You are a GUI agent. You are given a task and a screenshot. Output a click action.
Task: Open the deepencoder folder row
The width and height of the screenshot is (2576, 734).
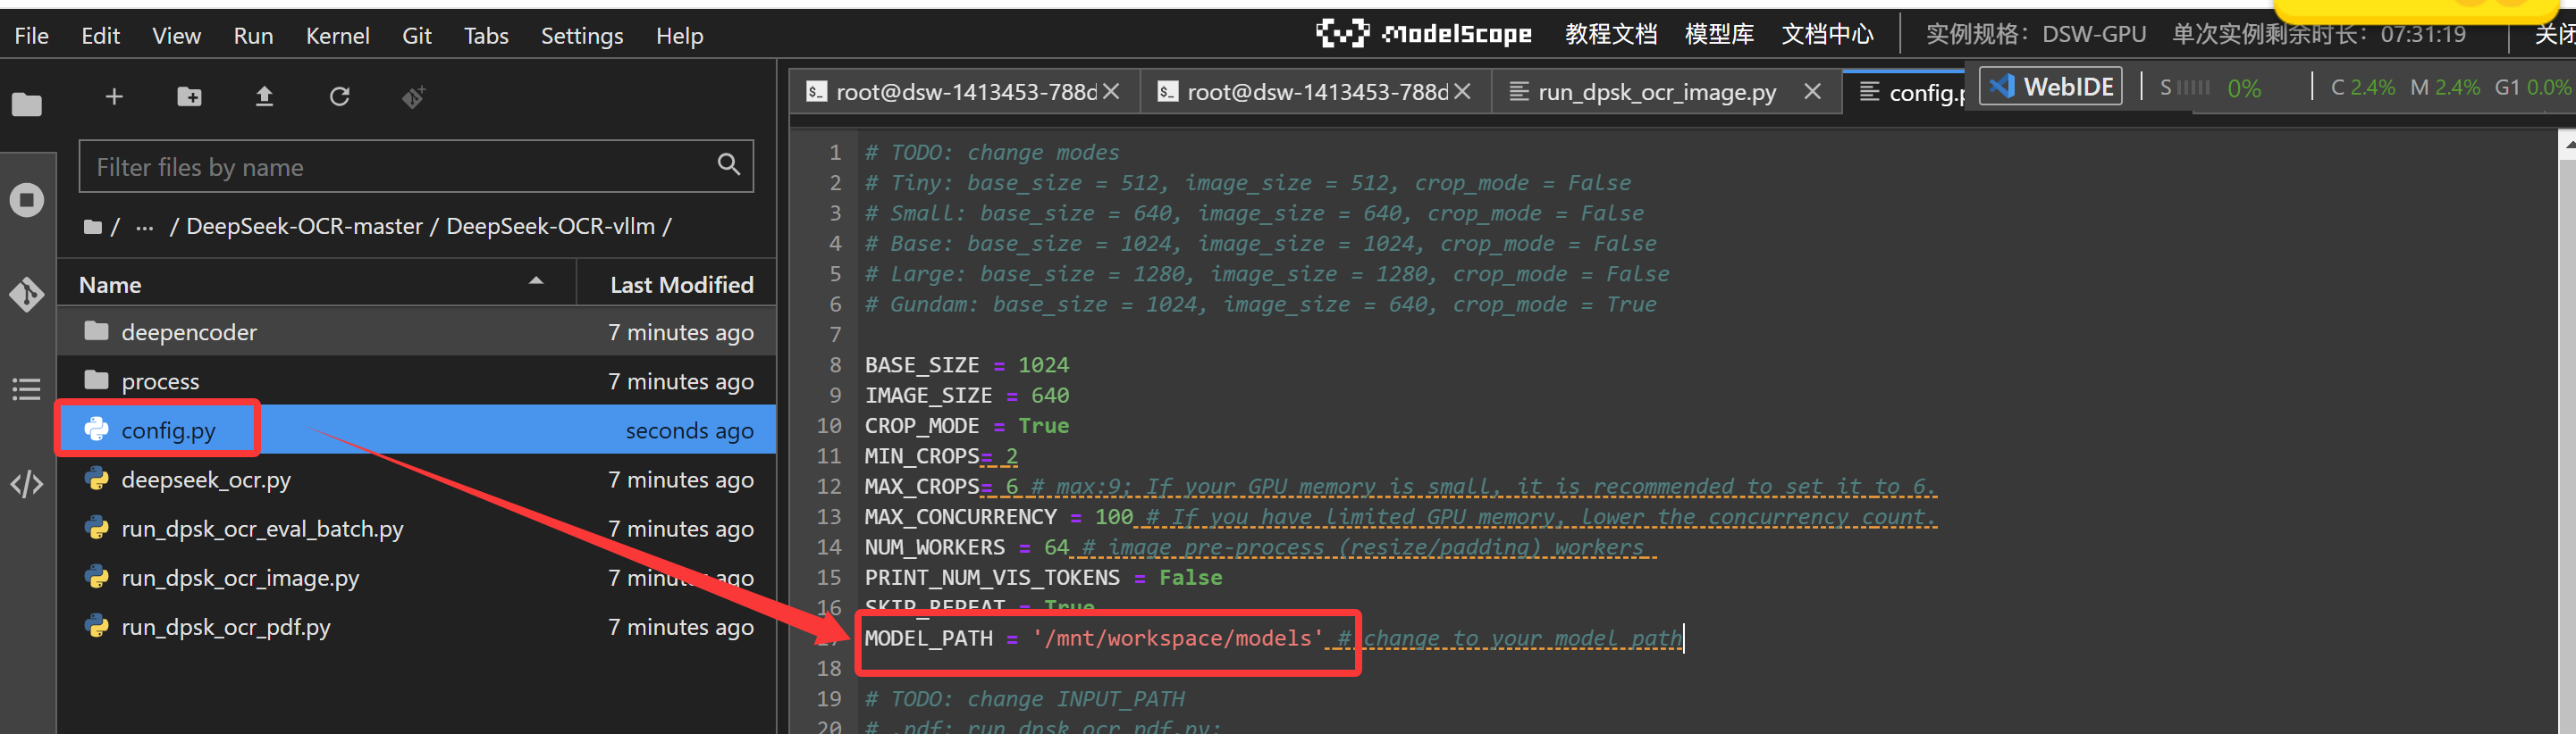point(416,331)
